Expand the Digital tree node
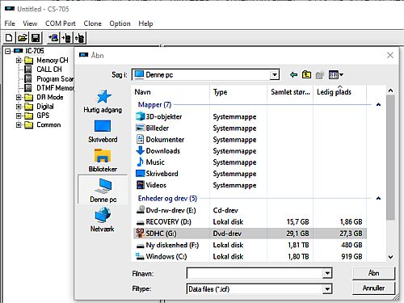 (19, 107)
